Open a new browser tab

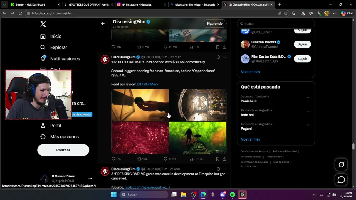coord(279,4)
